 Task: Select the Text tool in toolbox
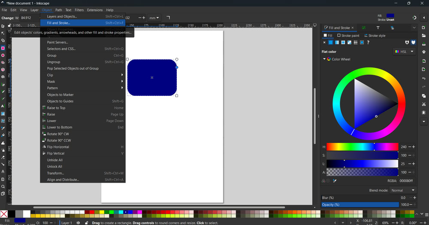point(3,106)
